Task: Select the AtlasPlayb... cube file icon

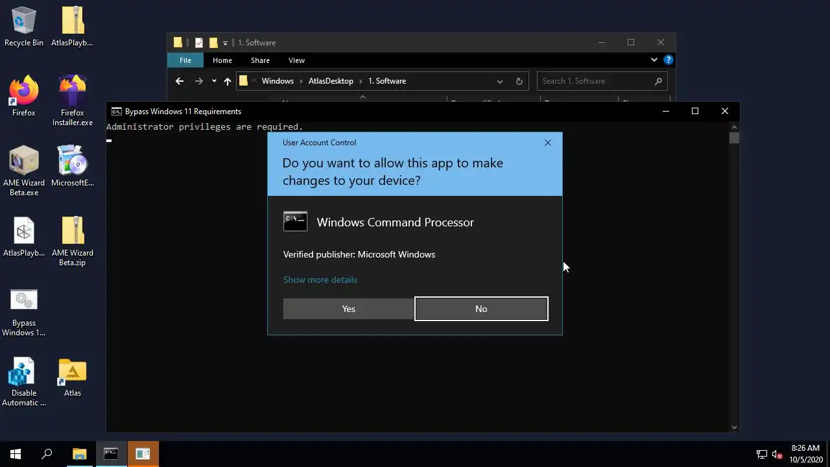Action: coord(24,236)
